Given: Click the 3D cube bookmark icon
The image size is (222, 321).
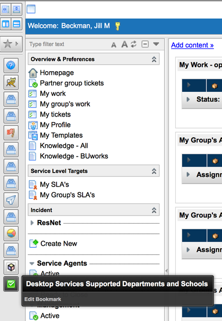Looking at the screenshot, I should (x=11, y=267).
